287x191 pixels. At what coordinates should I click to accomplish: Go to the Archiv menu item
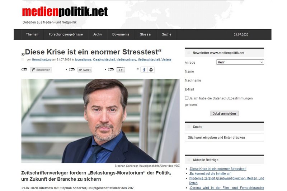(x=98, y=34)
